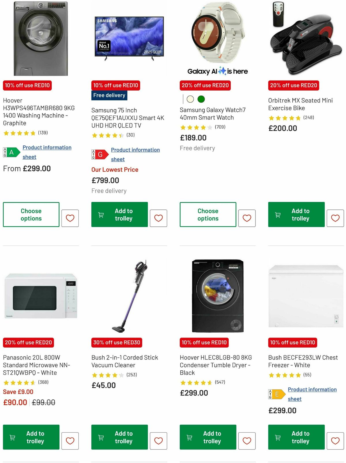Screen dimensions: 346x463
Task: Click the heart icon for the Bush stick vacuum
Action: pyautogui.click(x=158, y=440)
